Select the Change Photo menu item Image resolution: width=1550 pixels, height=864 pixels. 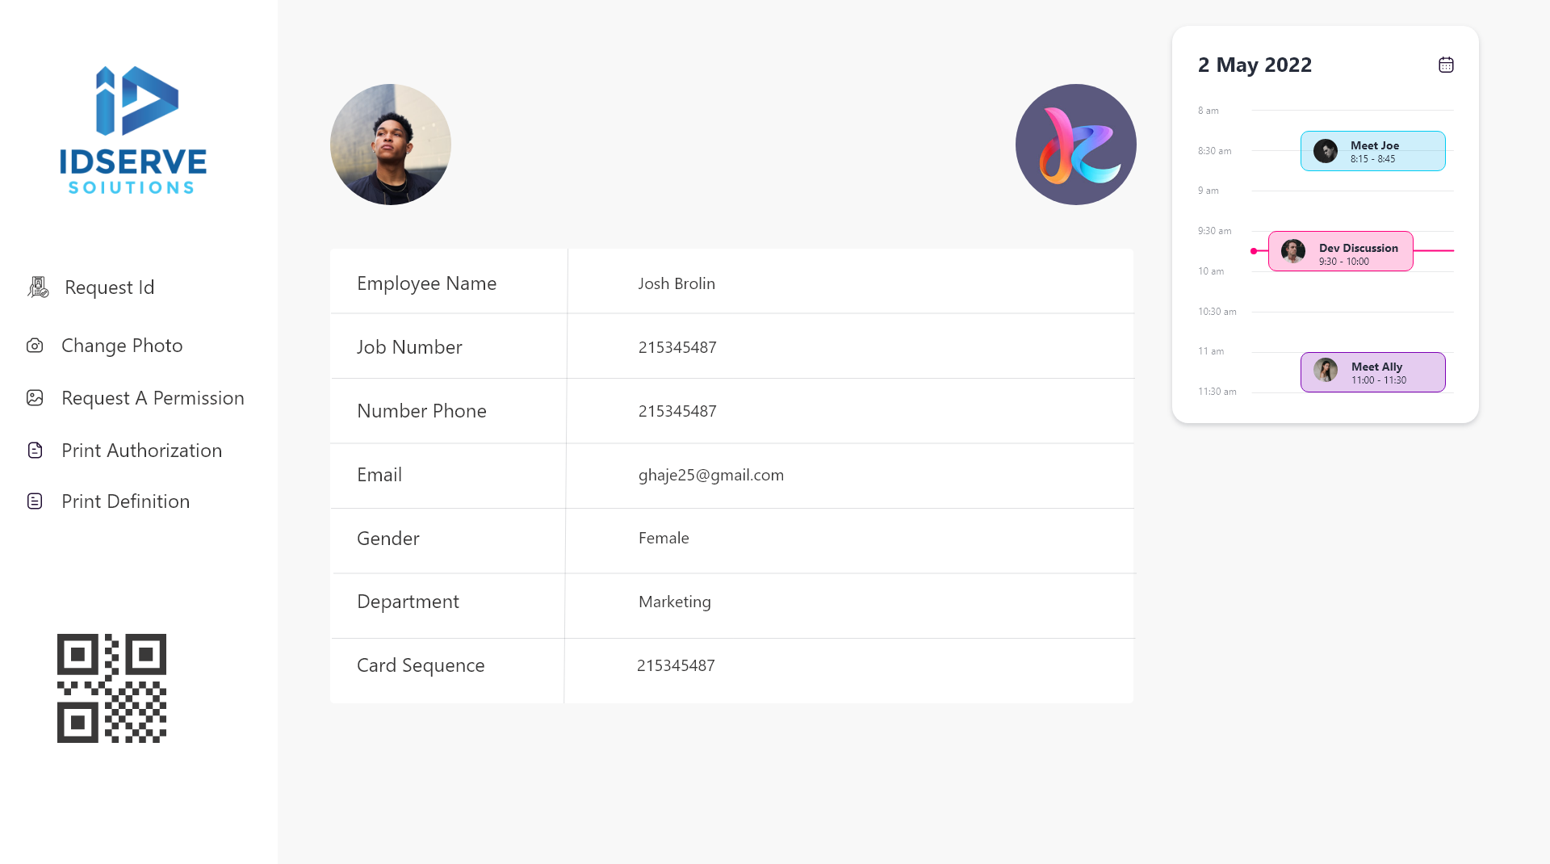(122, 346)
